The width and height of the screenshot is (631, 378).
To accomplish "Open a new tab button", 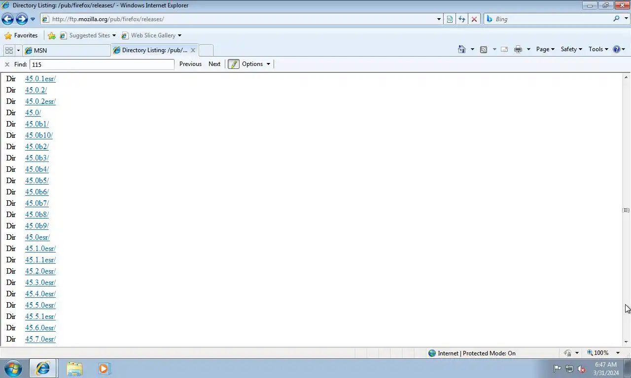I will click(x=206, y=50).
